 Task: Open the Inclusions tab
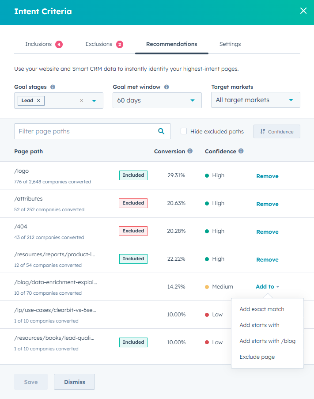tap(39, 44)
